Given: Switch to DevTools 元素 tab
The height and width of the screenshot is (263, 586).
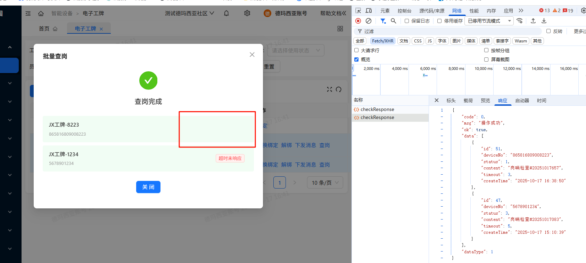Looking at the screenshot, I should tap(385, 11).
